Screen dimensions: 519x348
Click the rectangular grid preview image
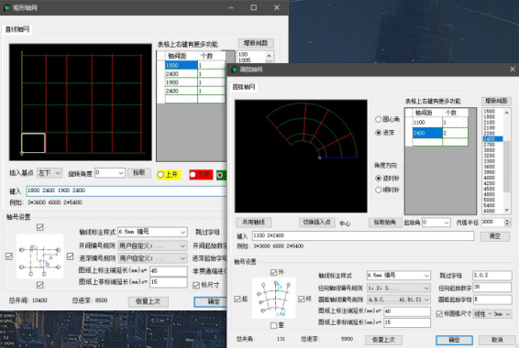[x=81, y=103]
